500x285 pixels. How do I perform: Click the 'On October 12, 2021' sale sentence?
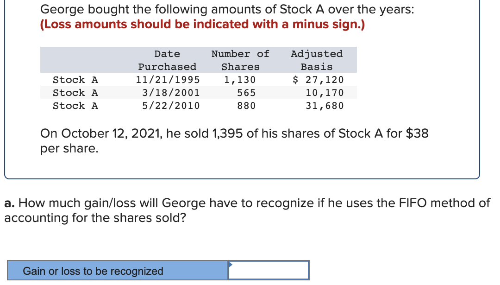234,141
